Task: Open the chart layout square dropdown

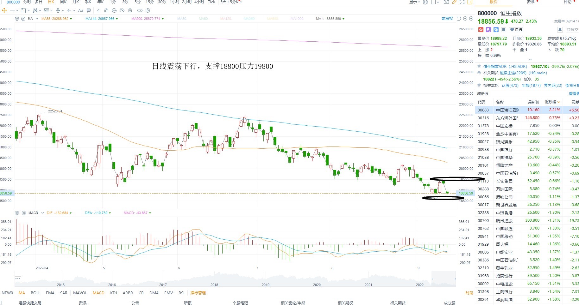Action: coord(435,2)
